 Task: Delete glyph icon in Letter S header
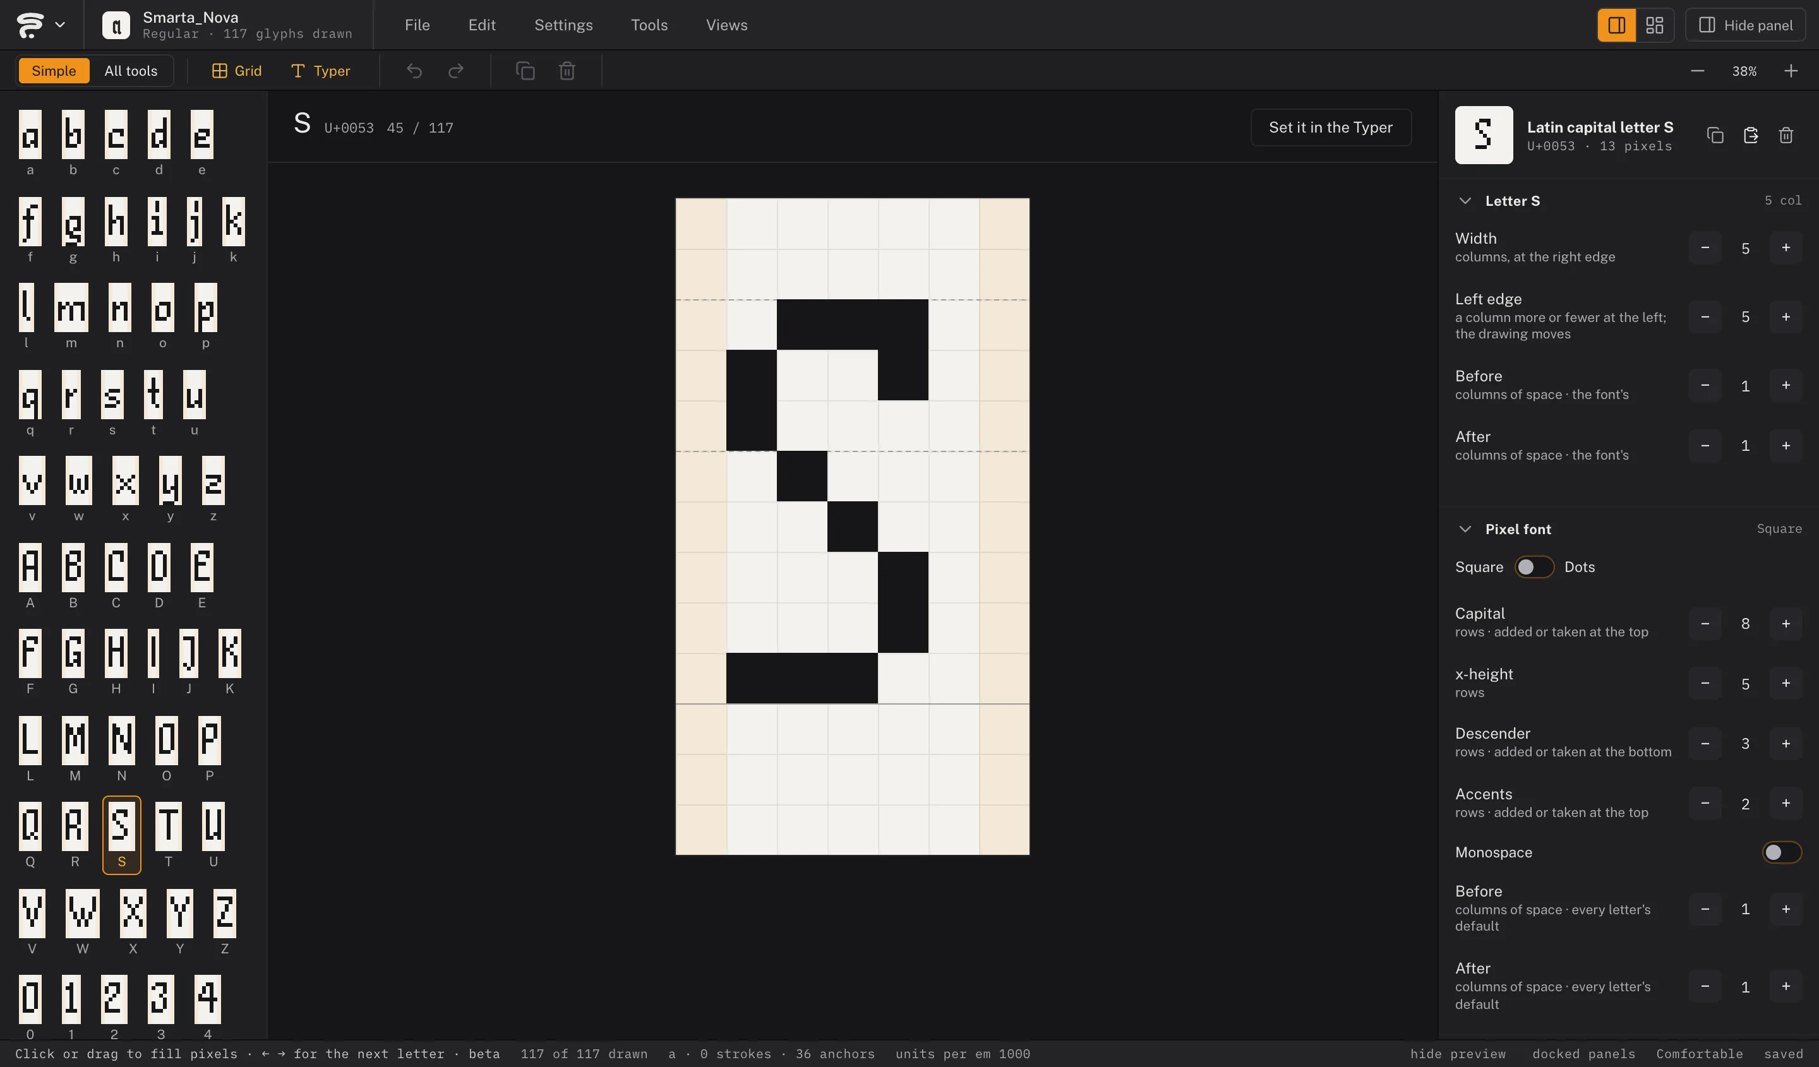(x=1787, y=135)
